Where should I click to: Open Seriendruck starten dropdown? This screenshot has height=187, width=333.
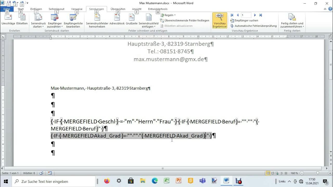pos(38,21)
